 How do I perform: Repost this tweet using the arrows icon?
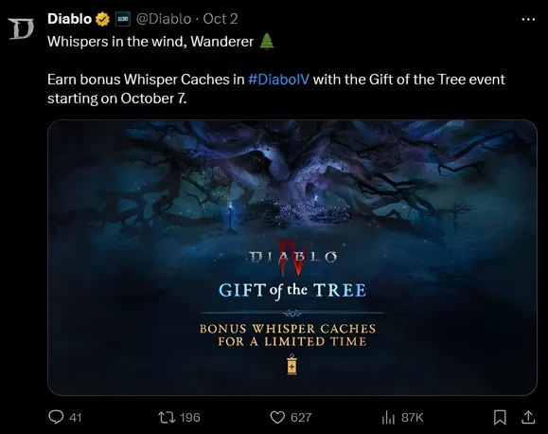pos(167,417)
